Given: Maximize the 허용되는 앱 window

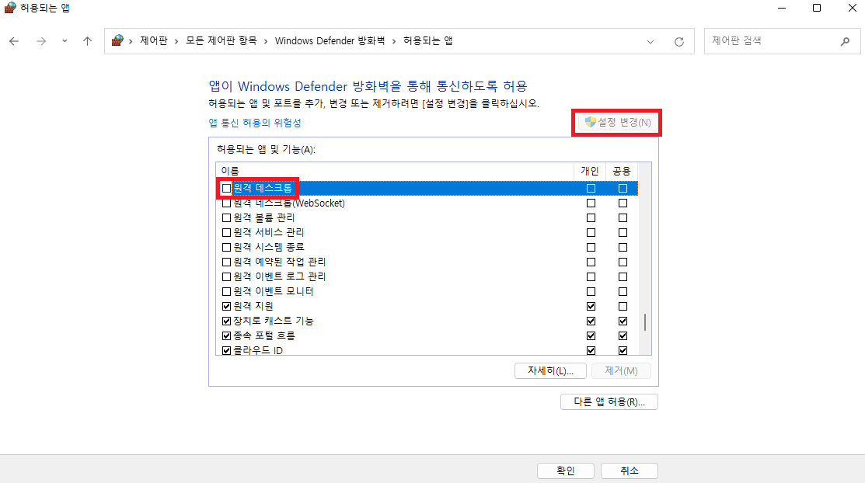Looking at the screenshot, I should pos(817,8).
